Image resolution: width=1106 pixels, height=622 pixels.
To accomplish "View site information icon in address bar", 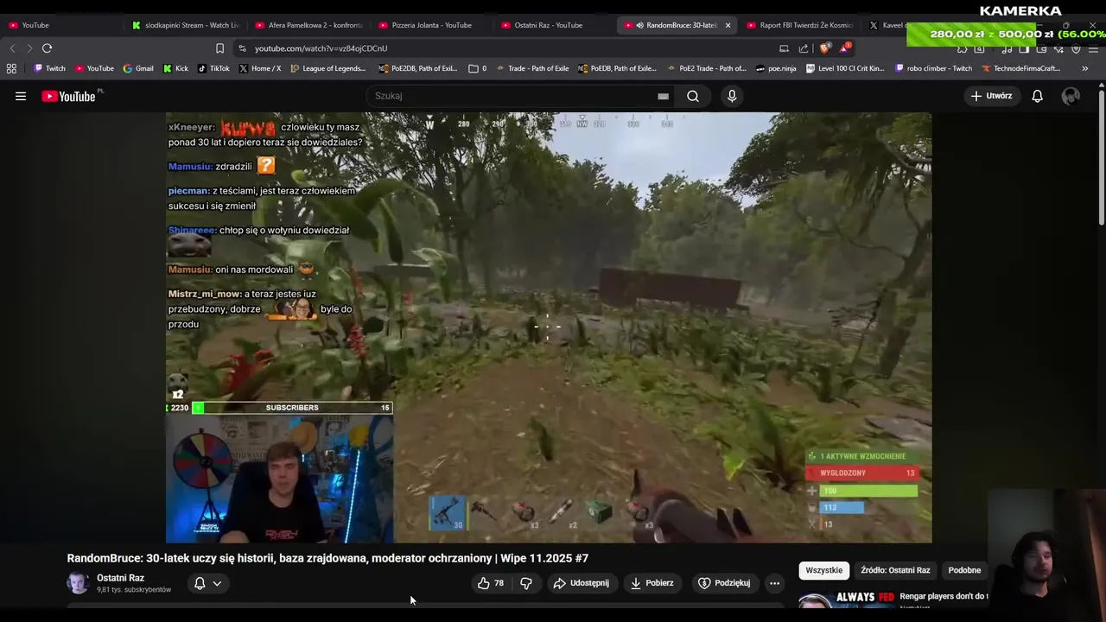I will 242,48.
